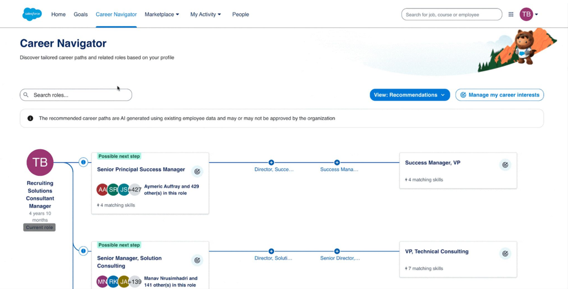This screenshot has height=289, width=568.
Task: Click info node before Senior Manager, Solution Consulting
Action: click(83, 251)
